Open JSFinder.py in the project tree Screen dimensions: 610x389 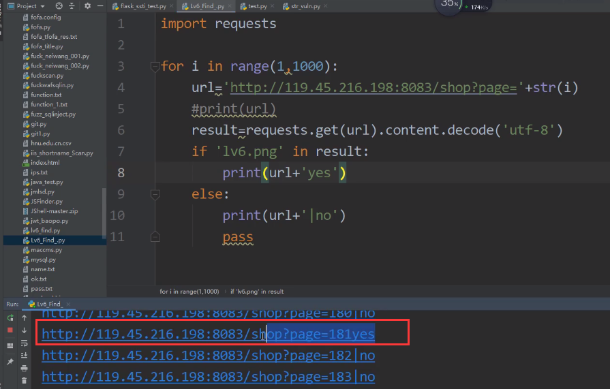[x=46, y=202]
